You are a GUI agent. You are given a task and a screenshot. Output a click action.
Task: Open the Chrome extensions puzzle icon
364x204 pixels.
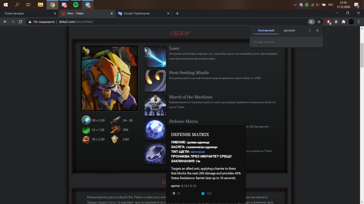coord(344,22)
